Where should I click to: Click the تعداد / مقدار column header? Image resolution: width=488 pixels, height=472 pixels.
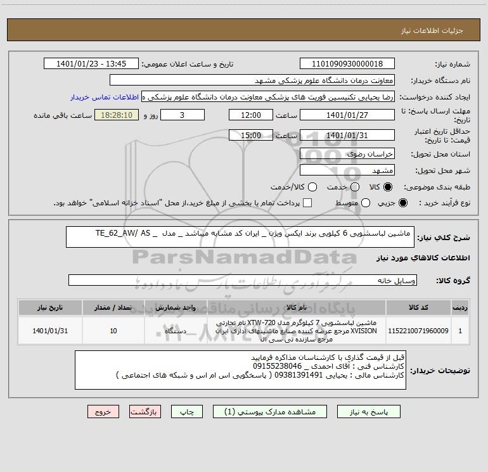[x=113, y=307]
